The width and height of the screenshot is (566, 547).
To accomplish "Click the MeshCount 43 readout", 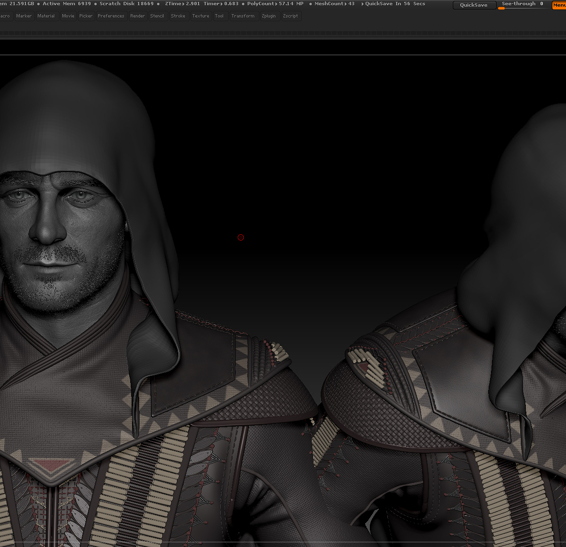I will coord(334,4).
